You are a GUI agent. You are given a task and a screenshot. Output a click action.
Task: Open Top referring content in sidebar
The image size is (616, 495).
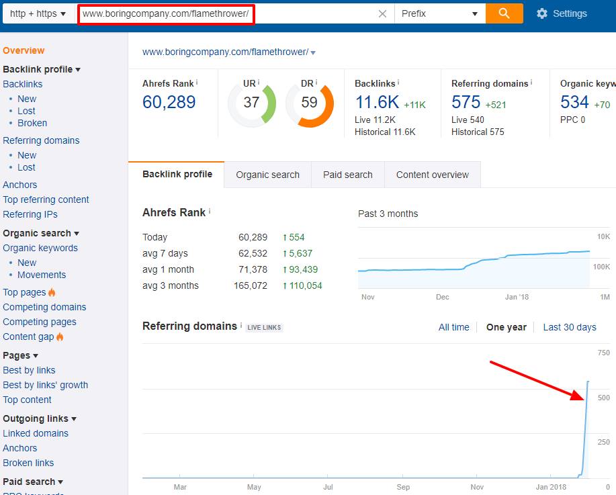coord(46,199)
